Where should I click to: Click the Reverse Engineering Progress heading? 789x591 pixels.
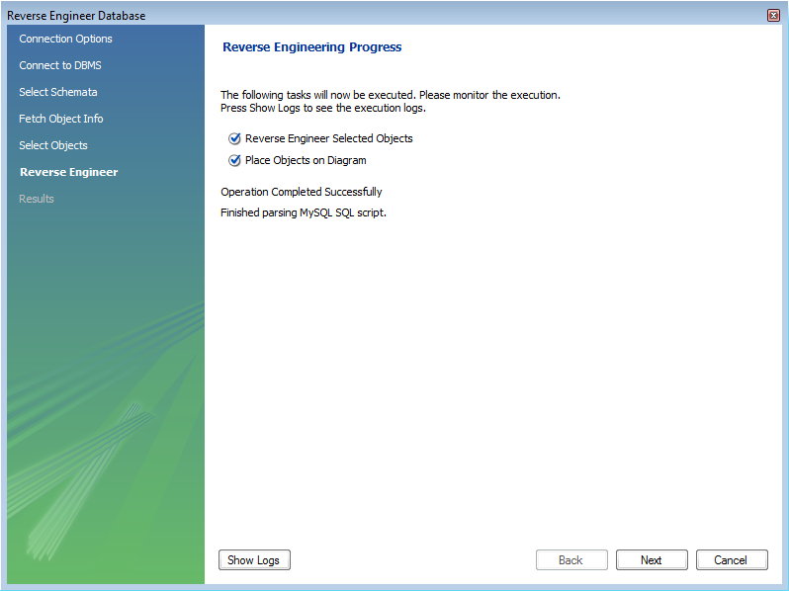[312, 47]
